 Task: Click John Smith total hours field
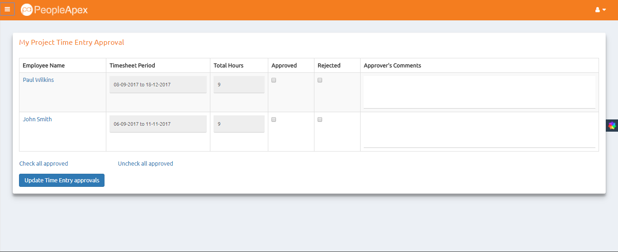(239, 124)
